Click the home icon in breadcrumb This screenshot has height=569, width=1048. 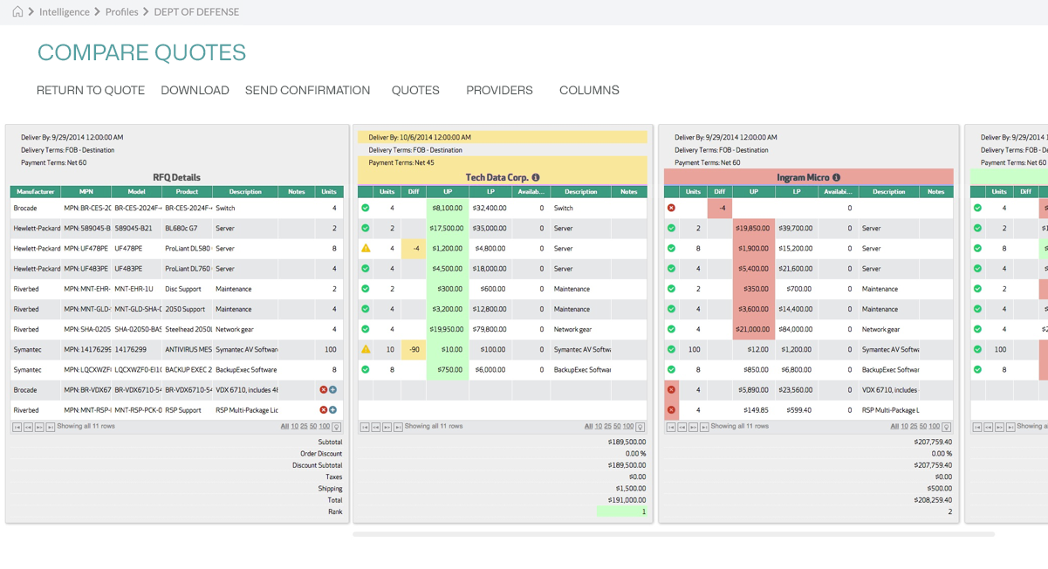[17, 11]
